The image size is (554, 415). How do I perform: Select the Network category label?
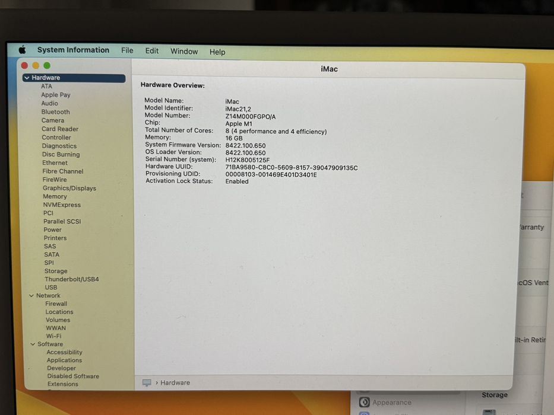(x=48, y=296)
